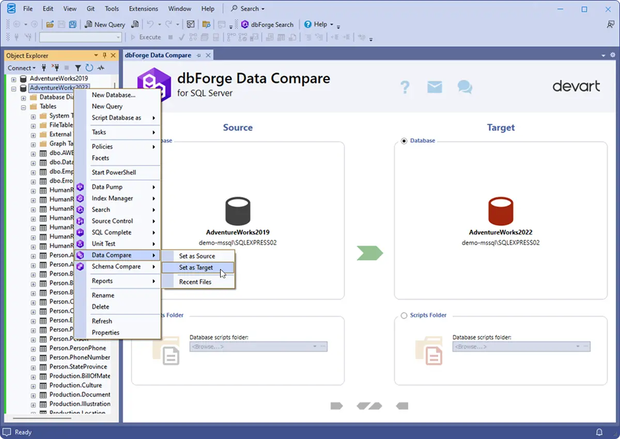Click the blue refresh icon in Object Explorer
Image resolution: width=620 pixels, height=439 pixels.
[89, 68]
